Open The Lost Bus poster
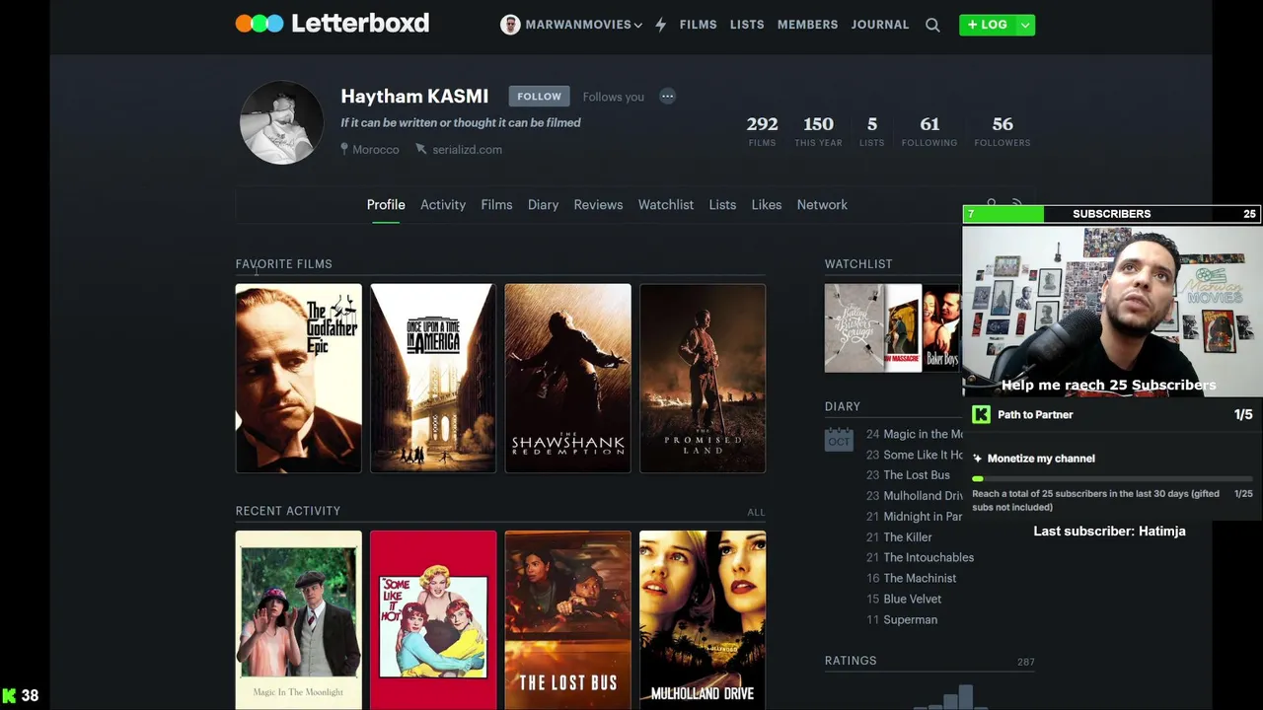Screen dimensions: 1263x710 (x=568, y=620)
